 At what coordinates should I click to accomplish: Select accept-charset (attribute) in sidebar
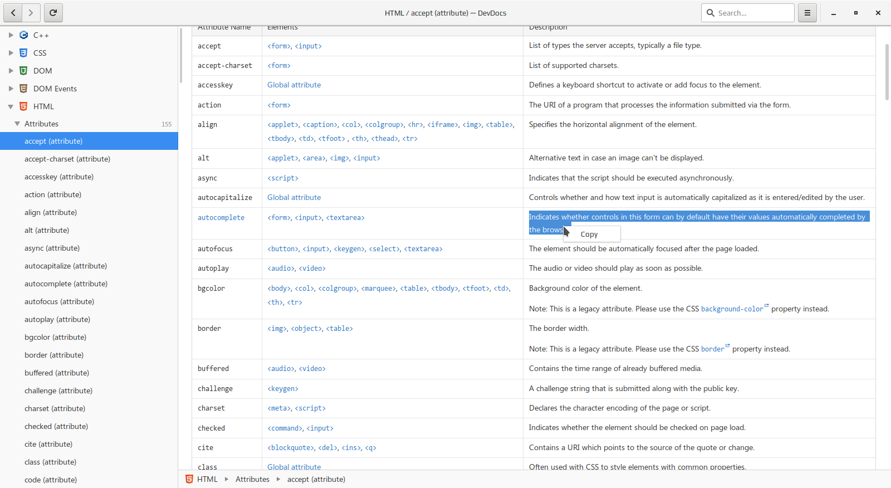89,159
